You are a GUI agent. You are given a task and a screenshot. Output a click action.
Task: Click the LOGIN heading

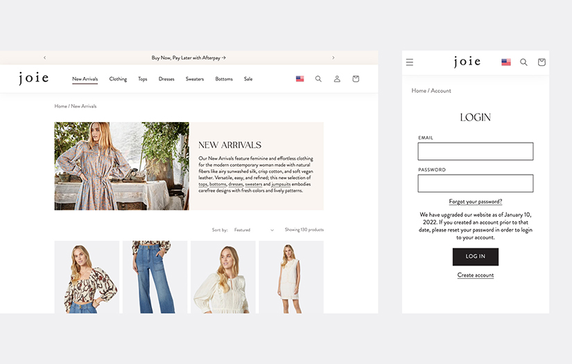[x=476, y=117]
